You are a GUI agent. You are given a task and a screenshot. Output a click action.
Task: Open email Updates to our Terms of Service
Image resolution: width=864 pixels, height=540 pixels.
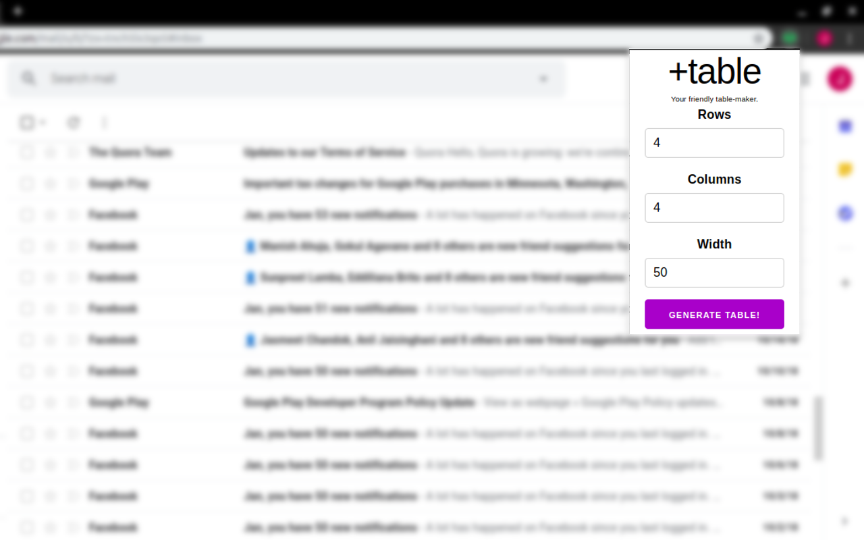[325, 153]
